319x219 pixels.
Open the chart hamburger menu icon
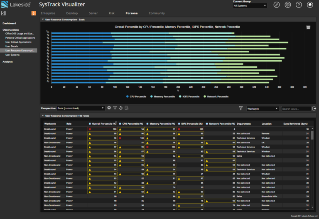coord(308,27)
